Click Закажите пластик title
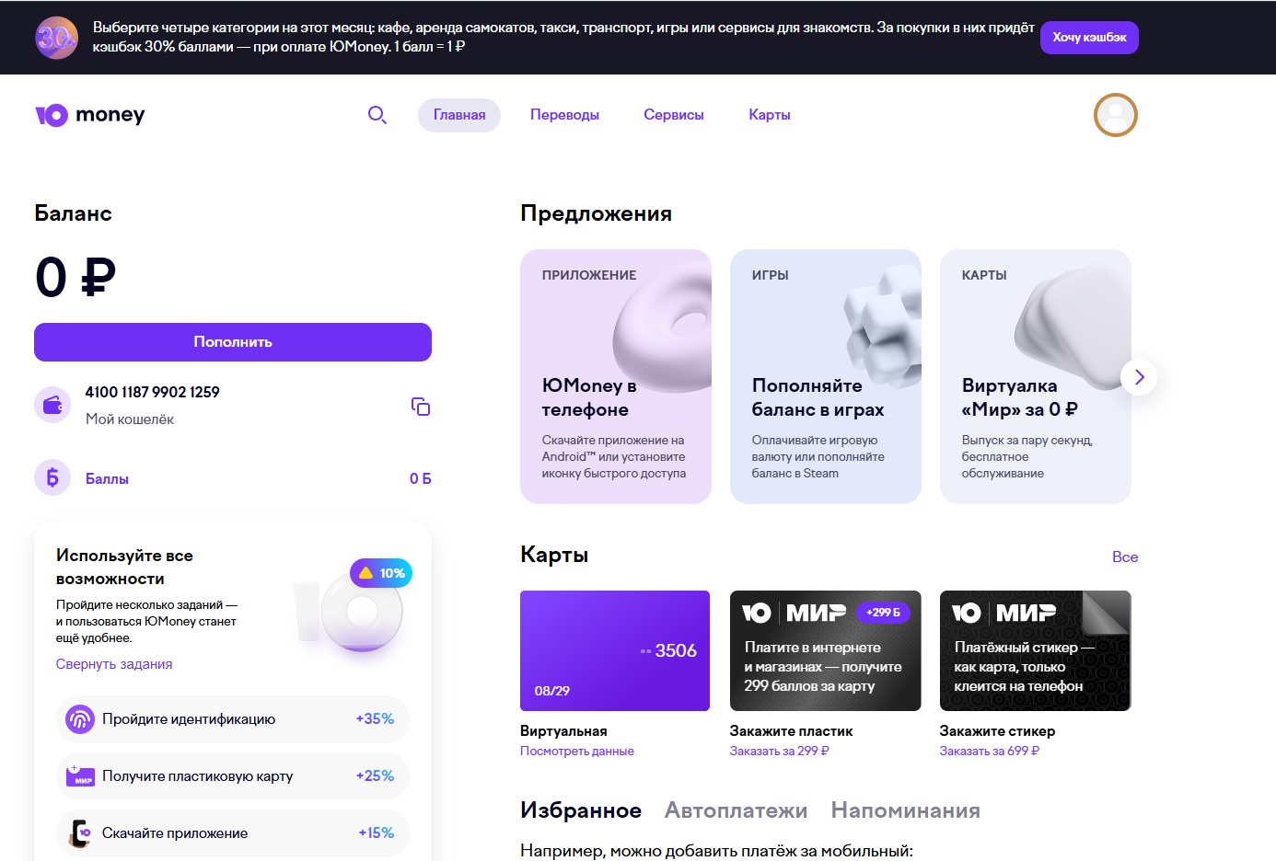Viewport: 1276px width, 861px height. tap(792, 731)
